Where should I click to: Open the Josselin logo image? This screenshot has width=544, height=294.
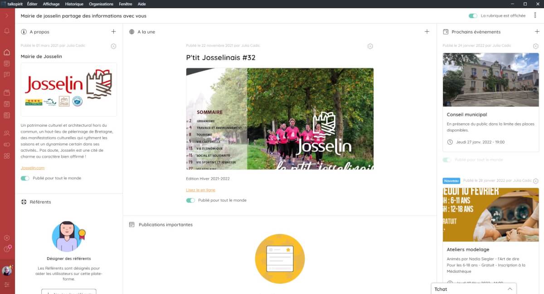coord(69,89)
